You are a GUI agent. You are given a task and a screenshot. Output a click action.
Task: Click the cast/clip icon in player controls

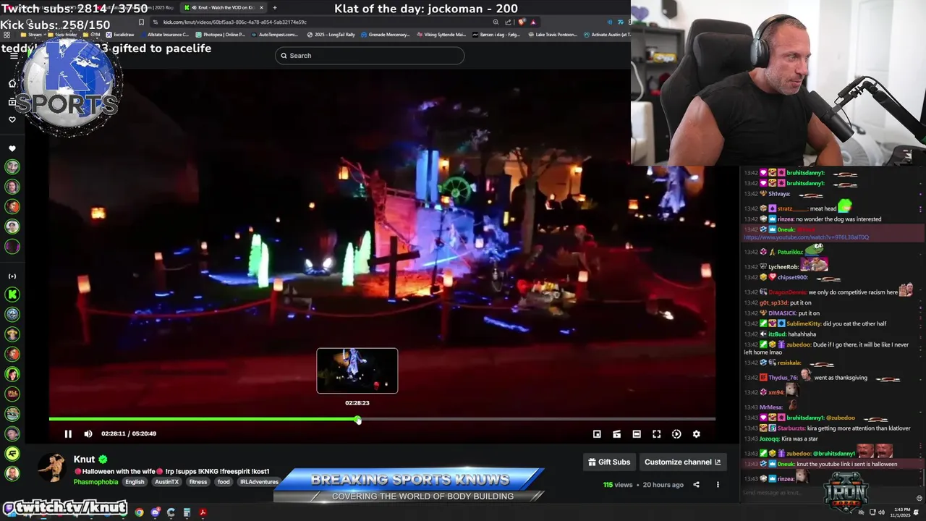pyautogui.click(x=616, y=434)
